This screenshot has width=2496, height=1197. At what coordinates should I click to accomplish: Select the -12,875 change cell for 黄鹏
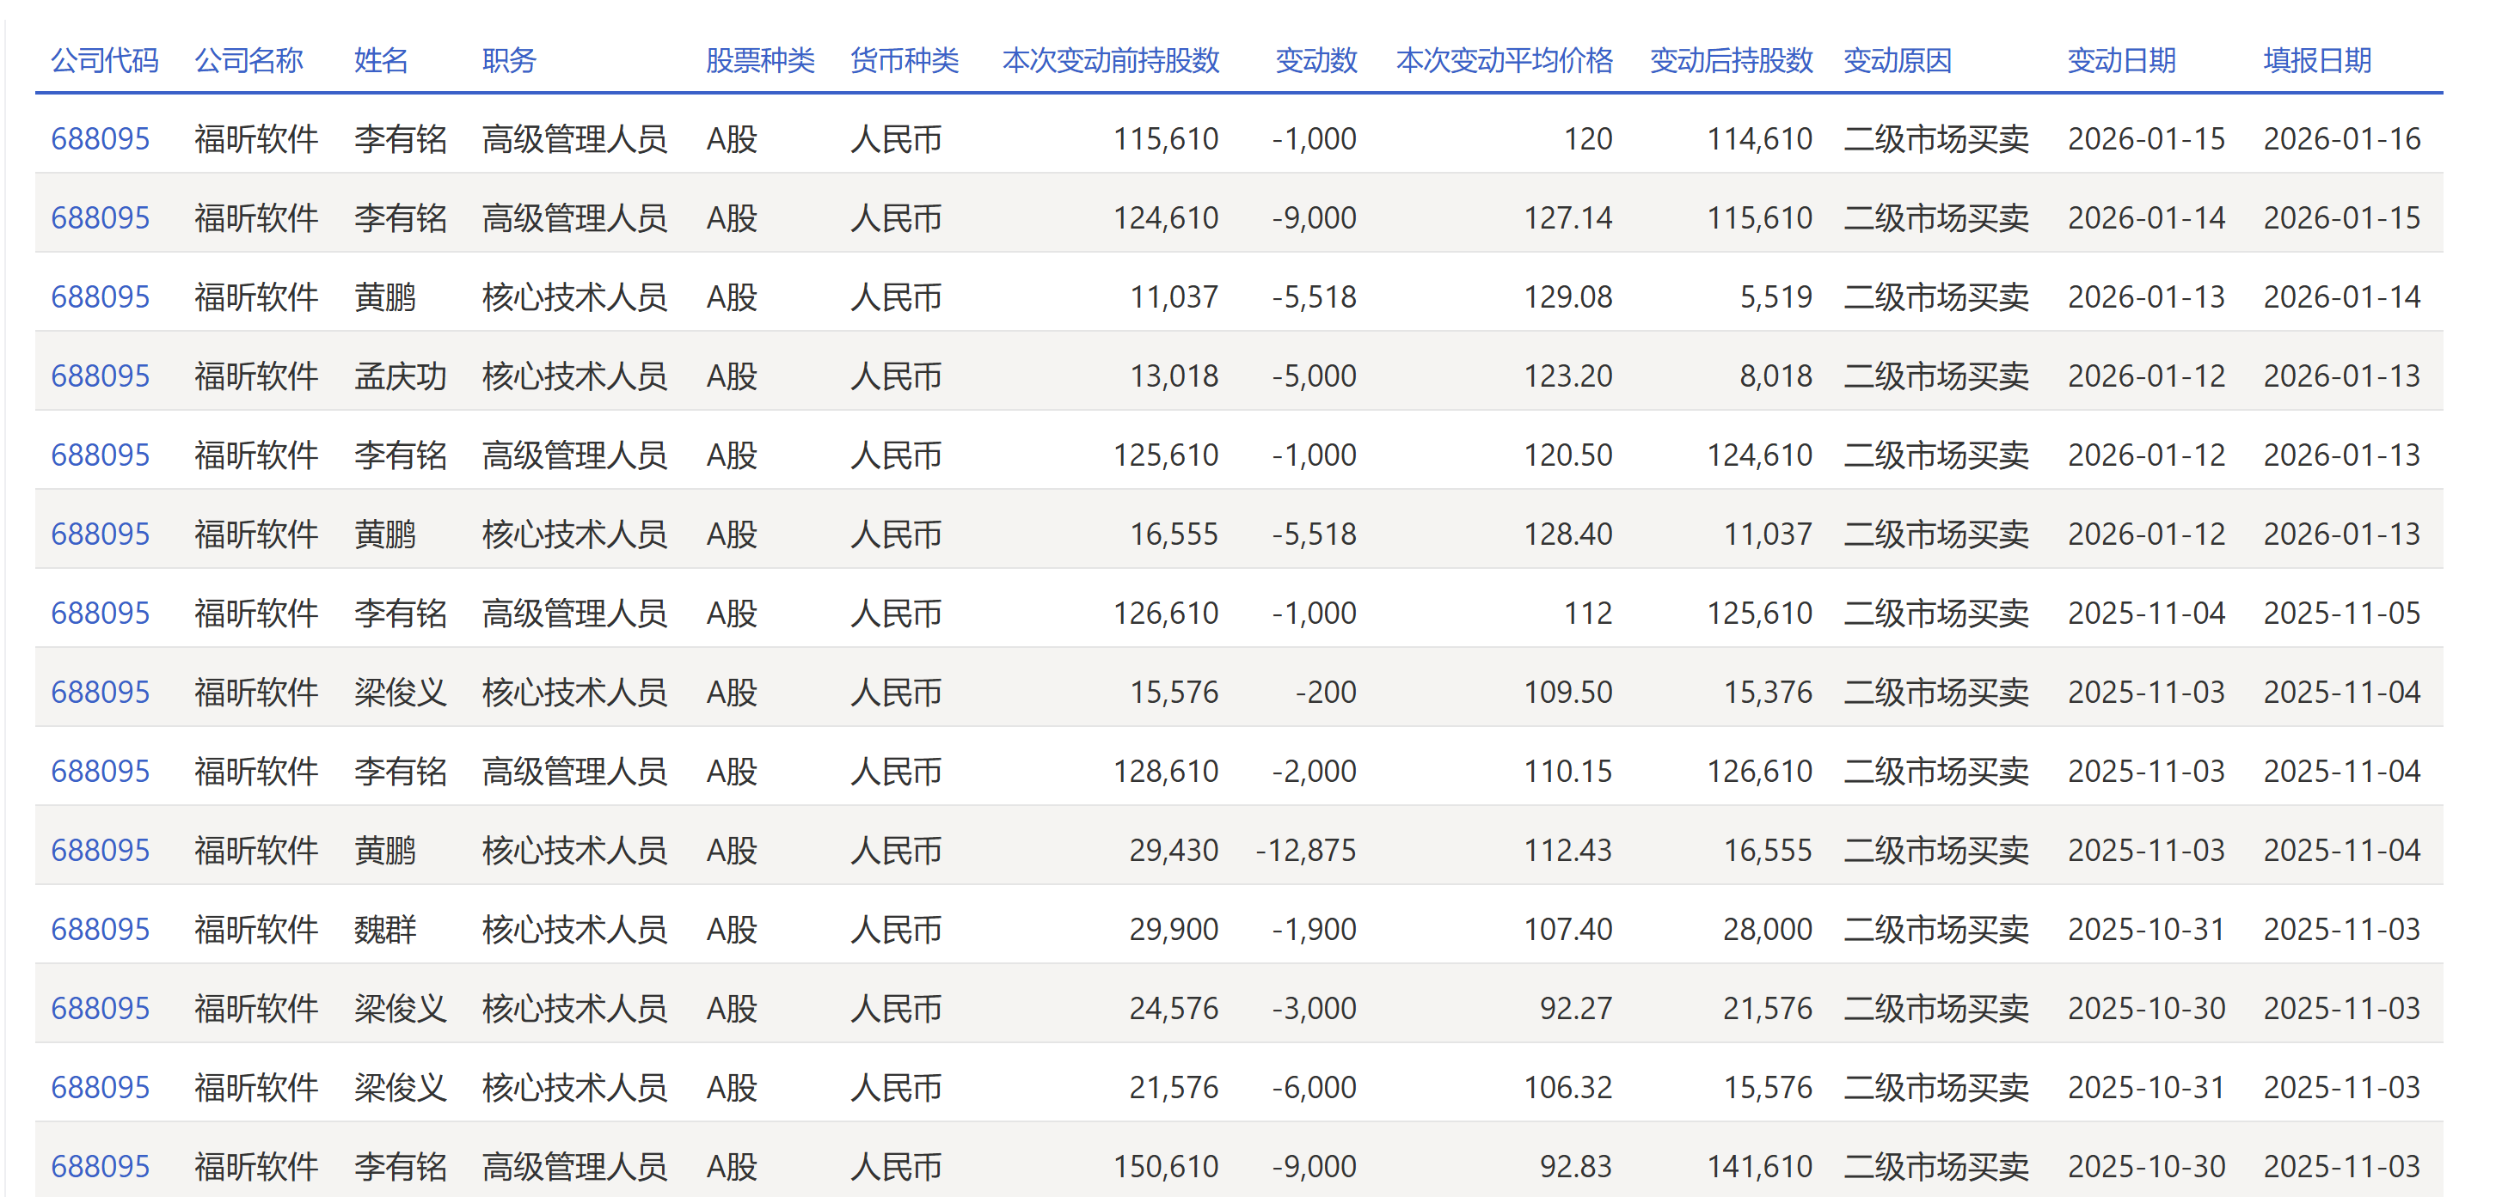coord(1306,851)
